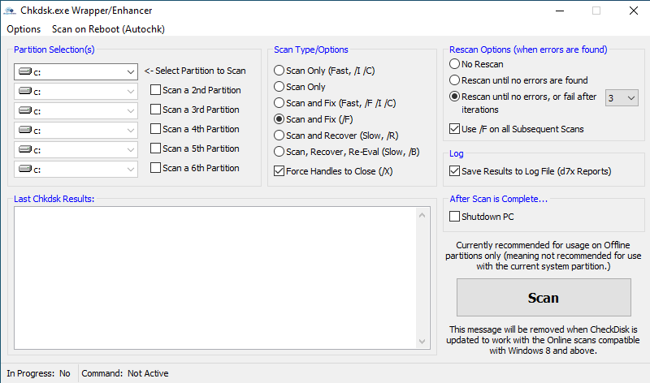This screenshot has height=383, width=650.
Task: Click 'Currently recommended for usage on Offline' notice
Action: (543, 256)
